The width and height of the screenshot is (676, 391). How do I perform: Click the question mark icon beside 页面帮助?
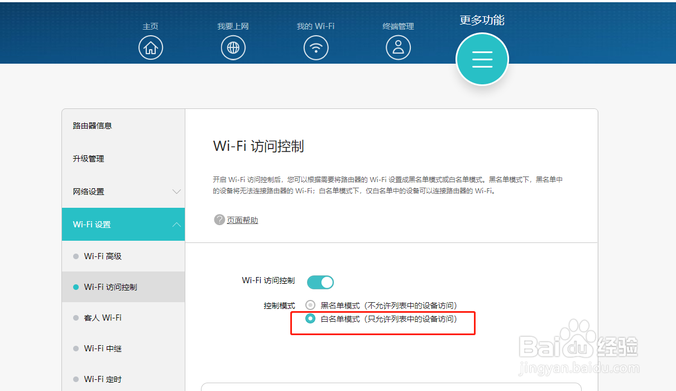[219, 220]
